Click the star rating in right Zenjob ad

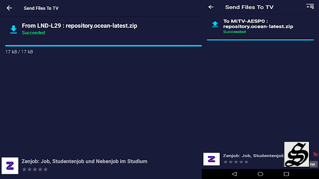click(x=236, y=162)
